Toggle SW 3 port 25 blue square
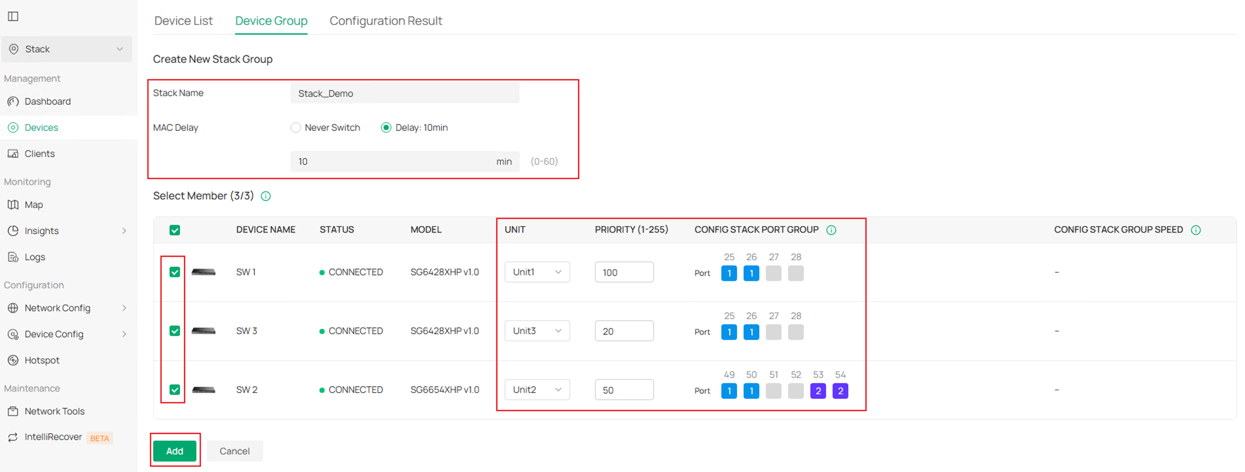The width and height of the screenshot is (1245, 472). (x=729, y=332)
